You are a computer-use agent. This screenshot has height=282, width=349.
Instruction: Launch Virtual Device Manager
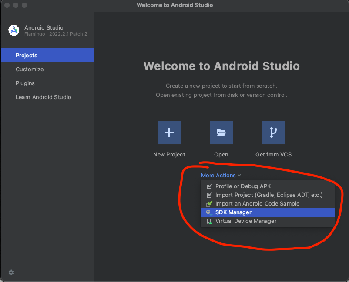click(267, 221)
